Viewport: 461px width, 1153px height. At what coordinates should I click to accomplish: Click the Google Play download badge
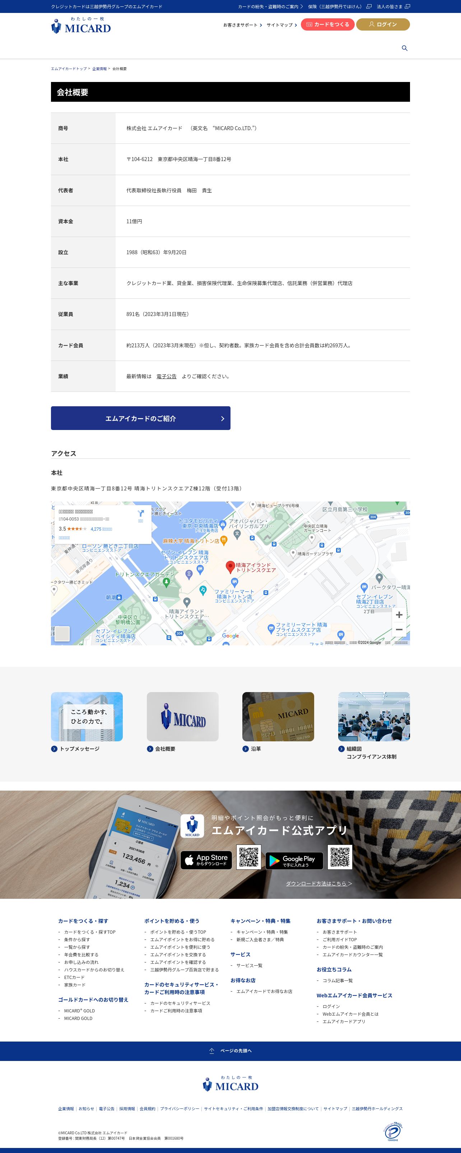[x=294, y=861]
